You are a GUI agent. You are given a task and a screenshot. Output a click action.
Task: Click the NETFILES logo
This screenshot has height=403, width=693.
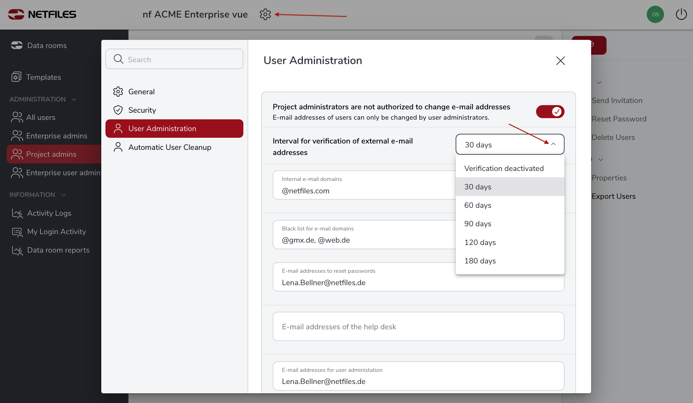[x=42, y=14]
